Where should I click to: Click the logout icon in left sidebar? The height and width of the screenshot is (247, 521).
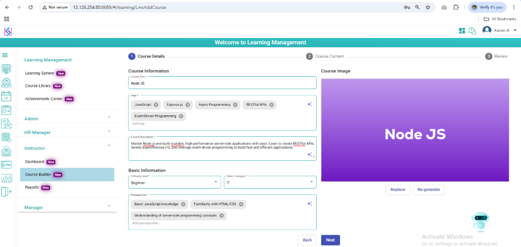(6, 192)
